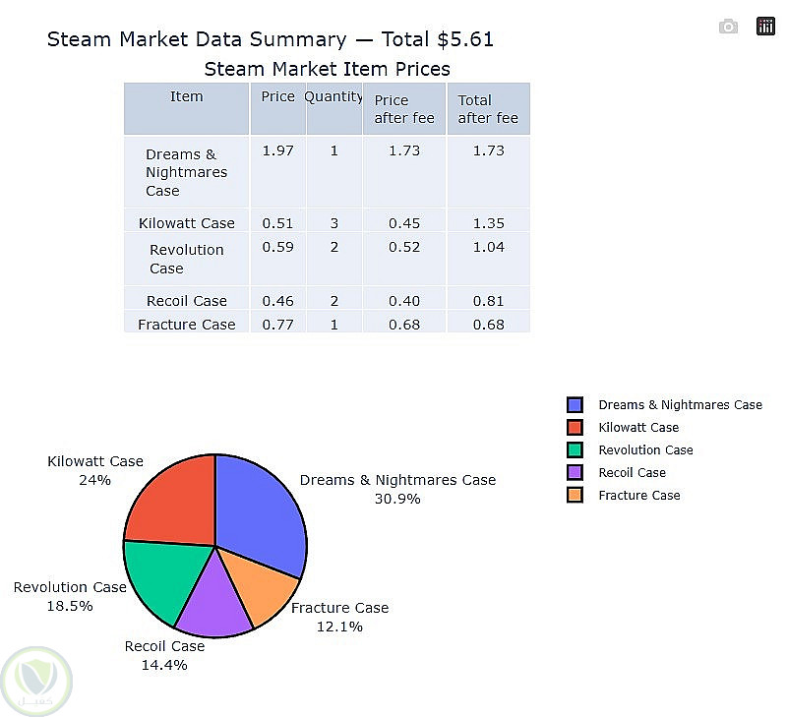This screenshot has width=787, height=717.
Task: Click the Kilowatt Case table cell
Action: click(186, 220)
